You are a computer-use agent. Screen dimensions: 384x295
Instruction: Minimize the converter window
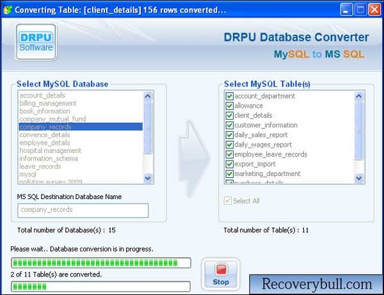click(346, 10)
